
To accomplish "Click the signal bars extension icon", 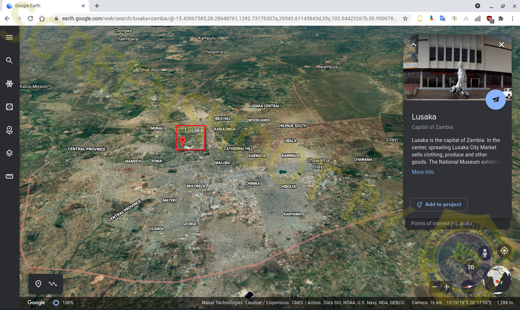I will point(478,18).
